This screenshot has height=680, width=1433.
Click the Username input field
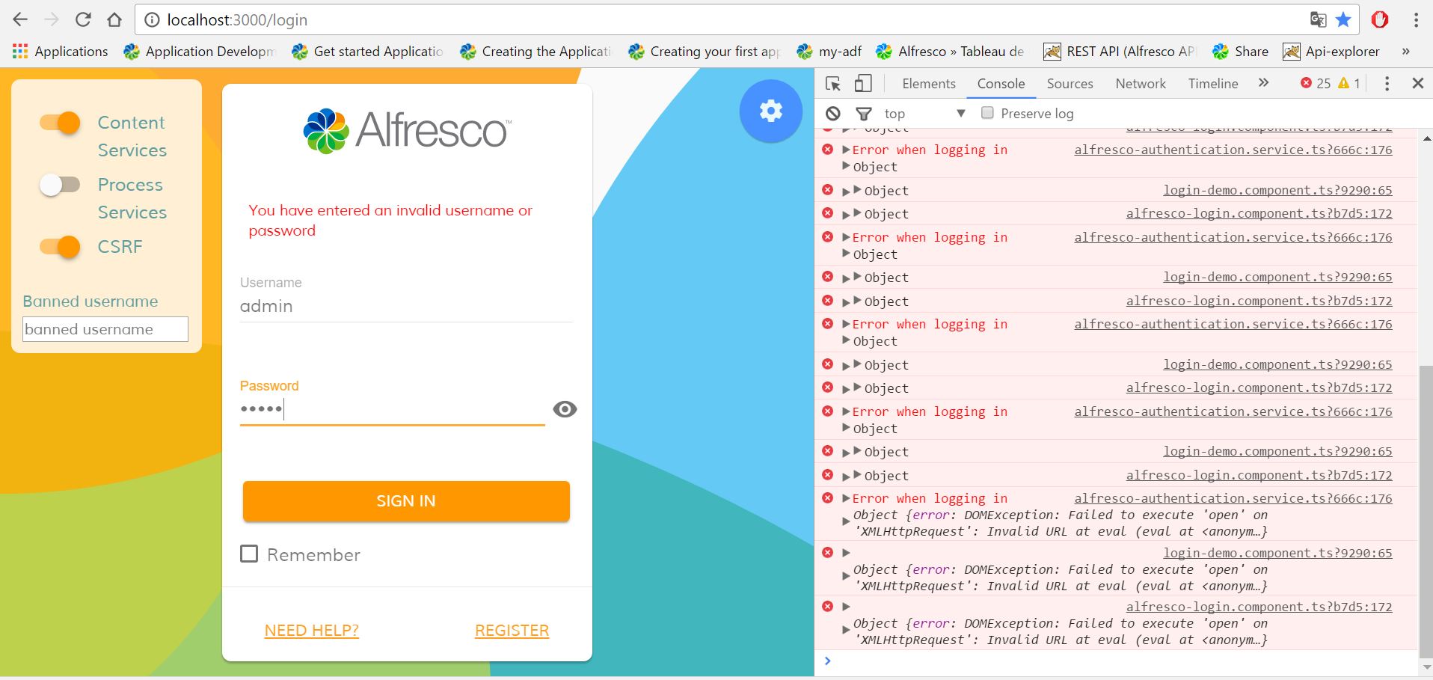(x=406, y=306)
